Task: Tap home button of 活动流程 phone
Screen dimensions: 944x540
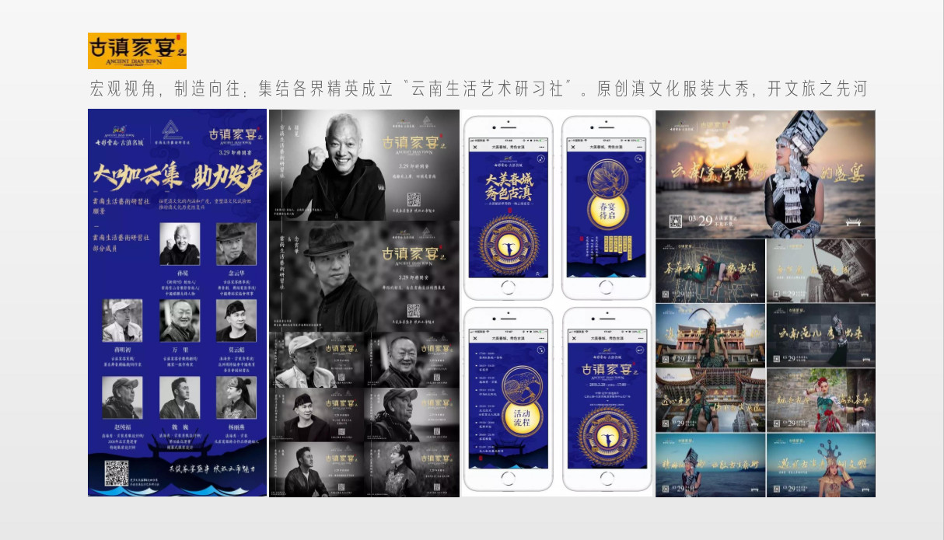Action: coord(509,480)
